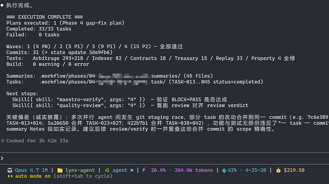This screenshot has width=329, height=184.
Task: Click '422b7b1' commit hash in notes
Action: pyautogui.click(x=138, y=123)
